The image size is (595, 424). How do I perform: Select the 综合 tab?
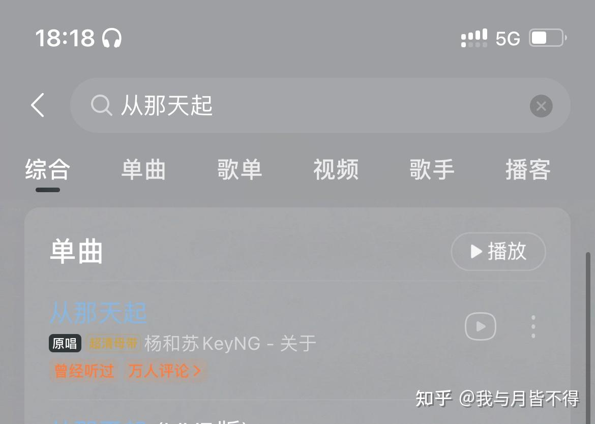[x=48, y=169]
